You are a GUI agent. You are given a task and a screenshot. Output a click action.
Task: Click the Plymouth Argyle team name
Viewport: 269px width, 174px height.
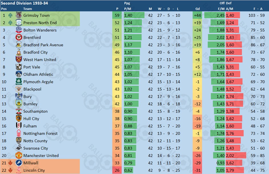[x=38, y=82]
